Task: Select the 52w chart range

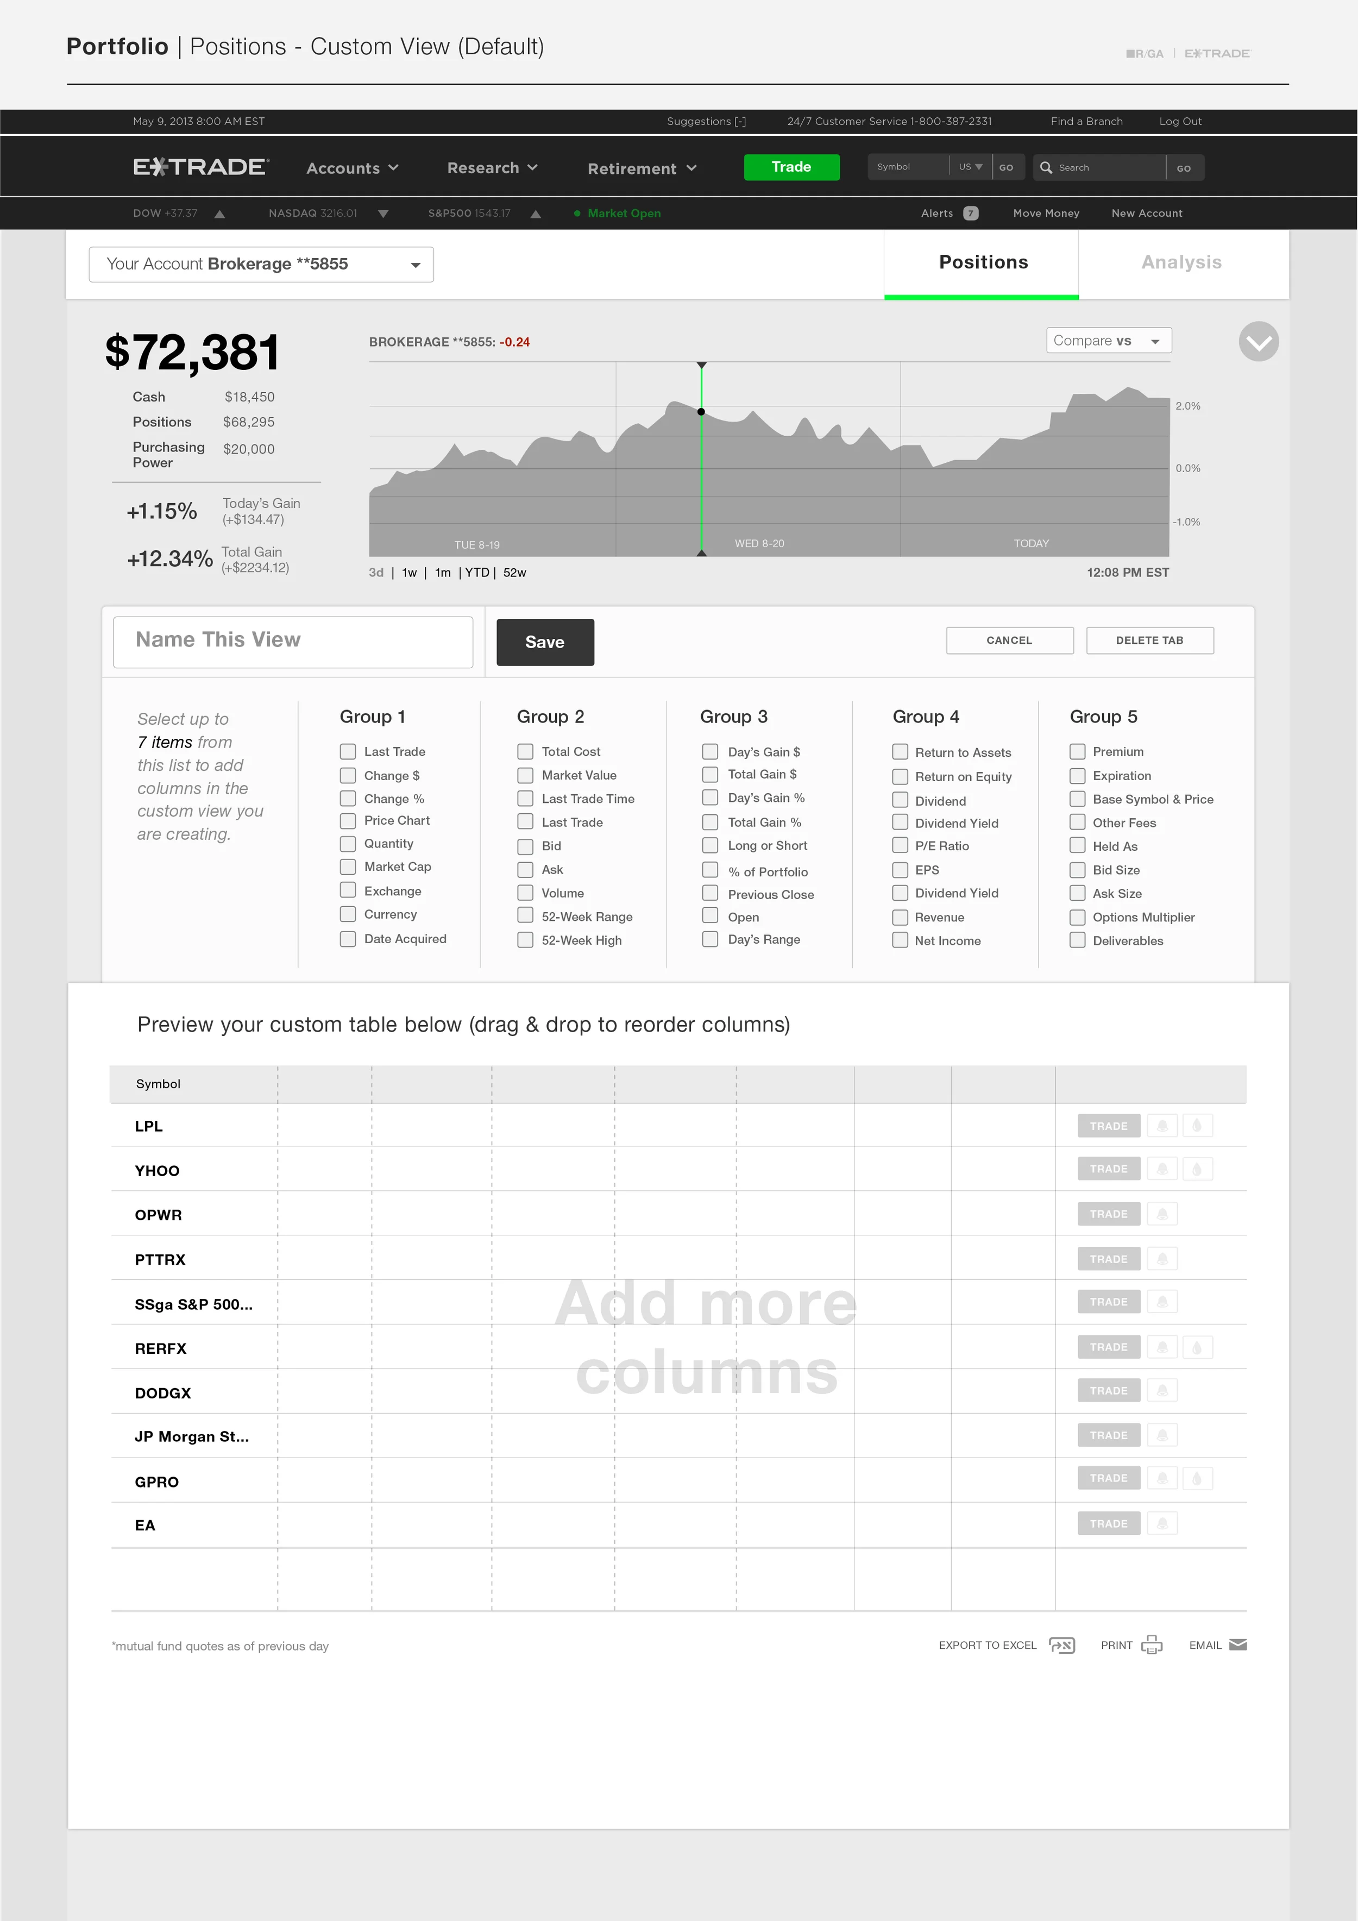Action: tap(514, 572)
